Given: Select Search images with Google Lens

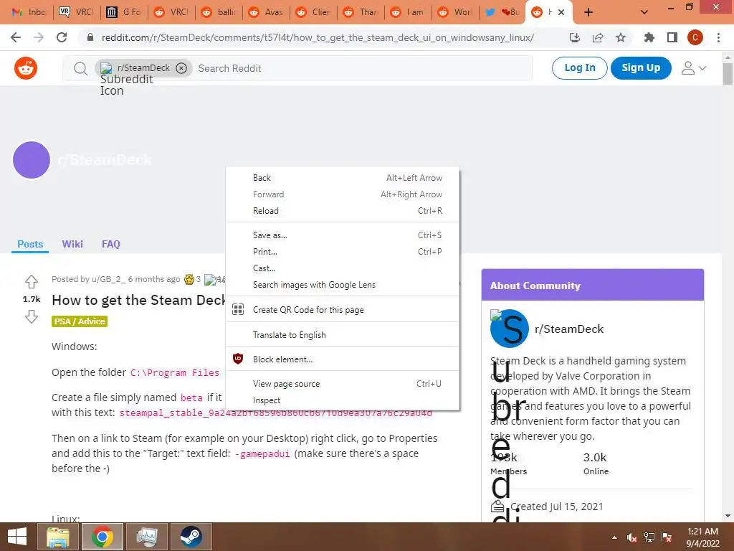Looking at the screenshot, I should [x=343, y=285].
